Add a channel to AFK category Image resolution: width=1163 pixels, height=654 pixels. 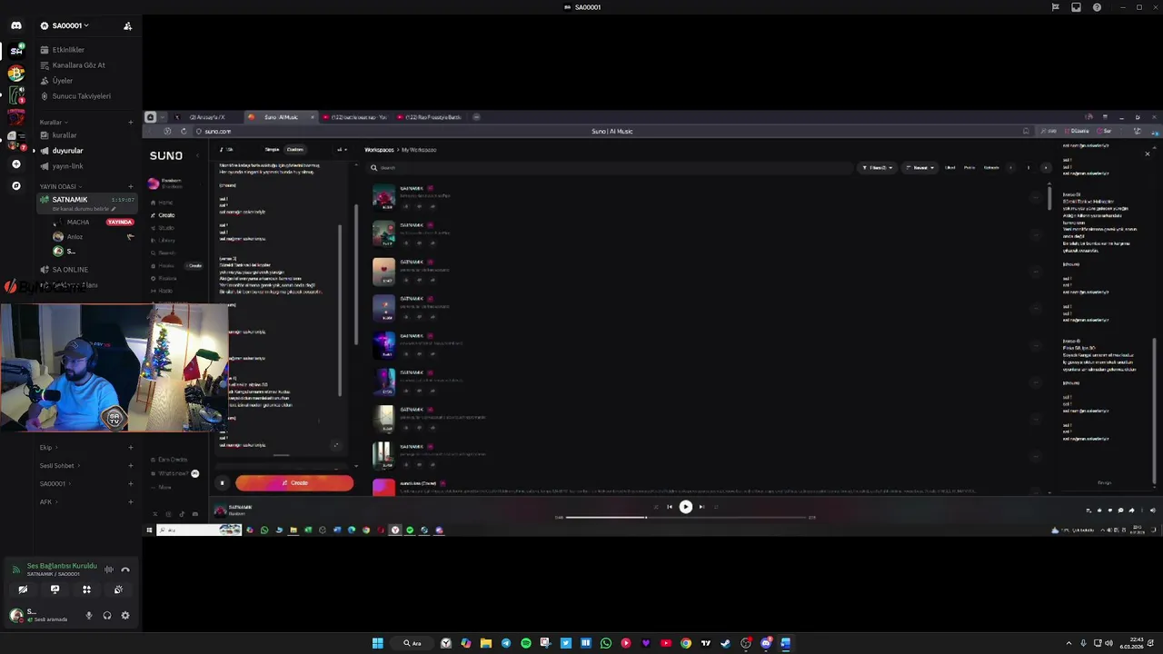(x=131, y=501)
